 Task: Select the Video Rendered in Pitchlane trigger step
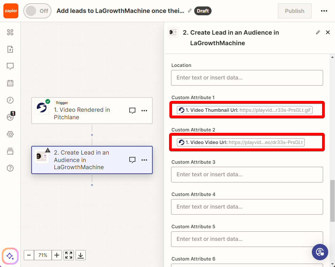92,110
